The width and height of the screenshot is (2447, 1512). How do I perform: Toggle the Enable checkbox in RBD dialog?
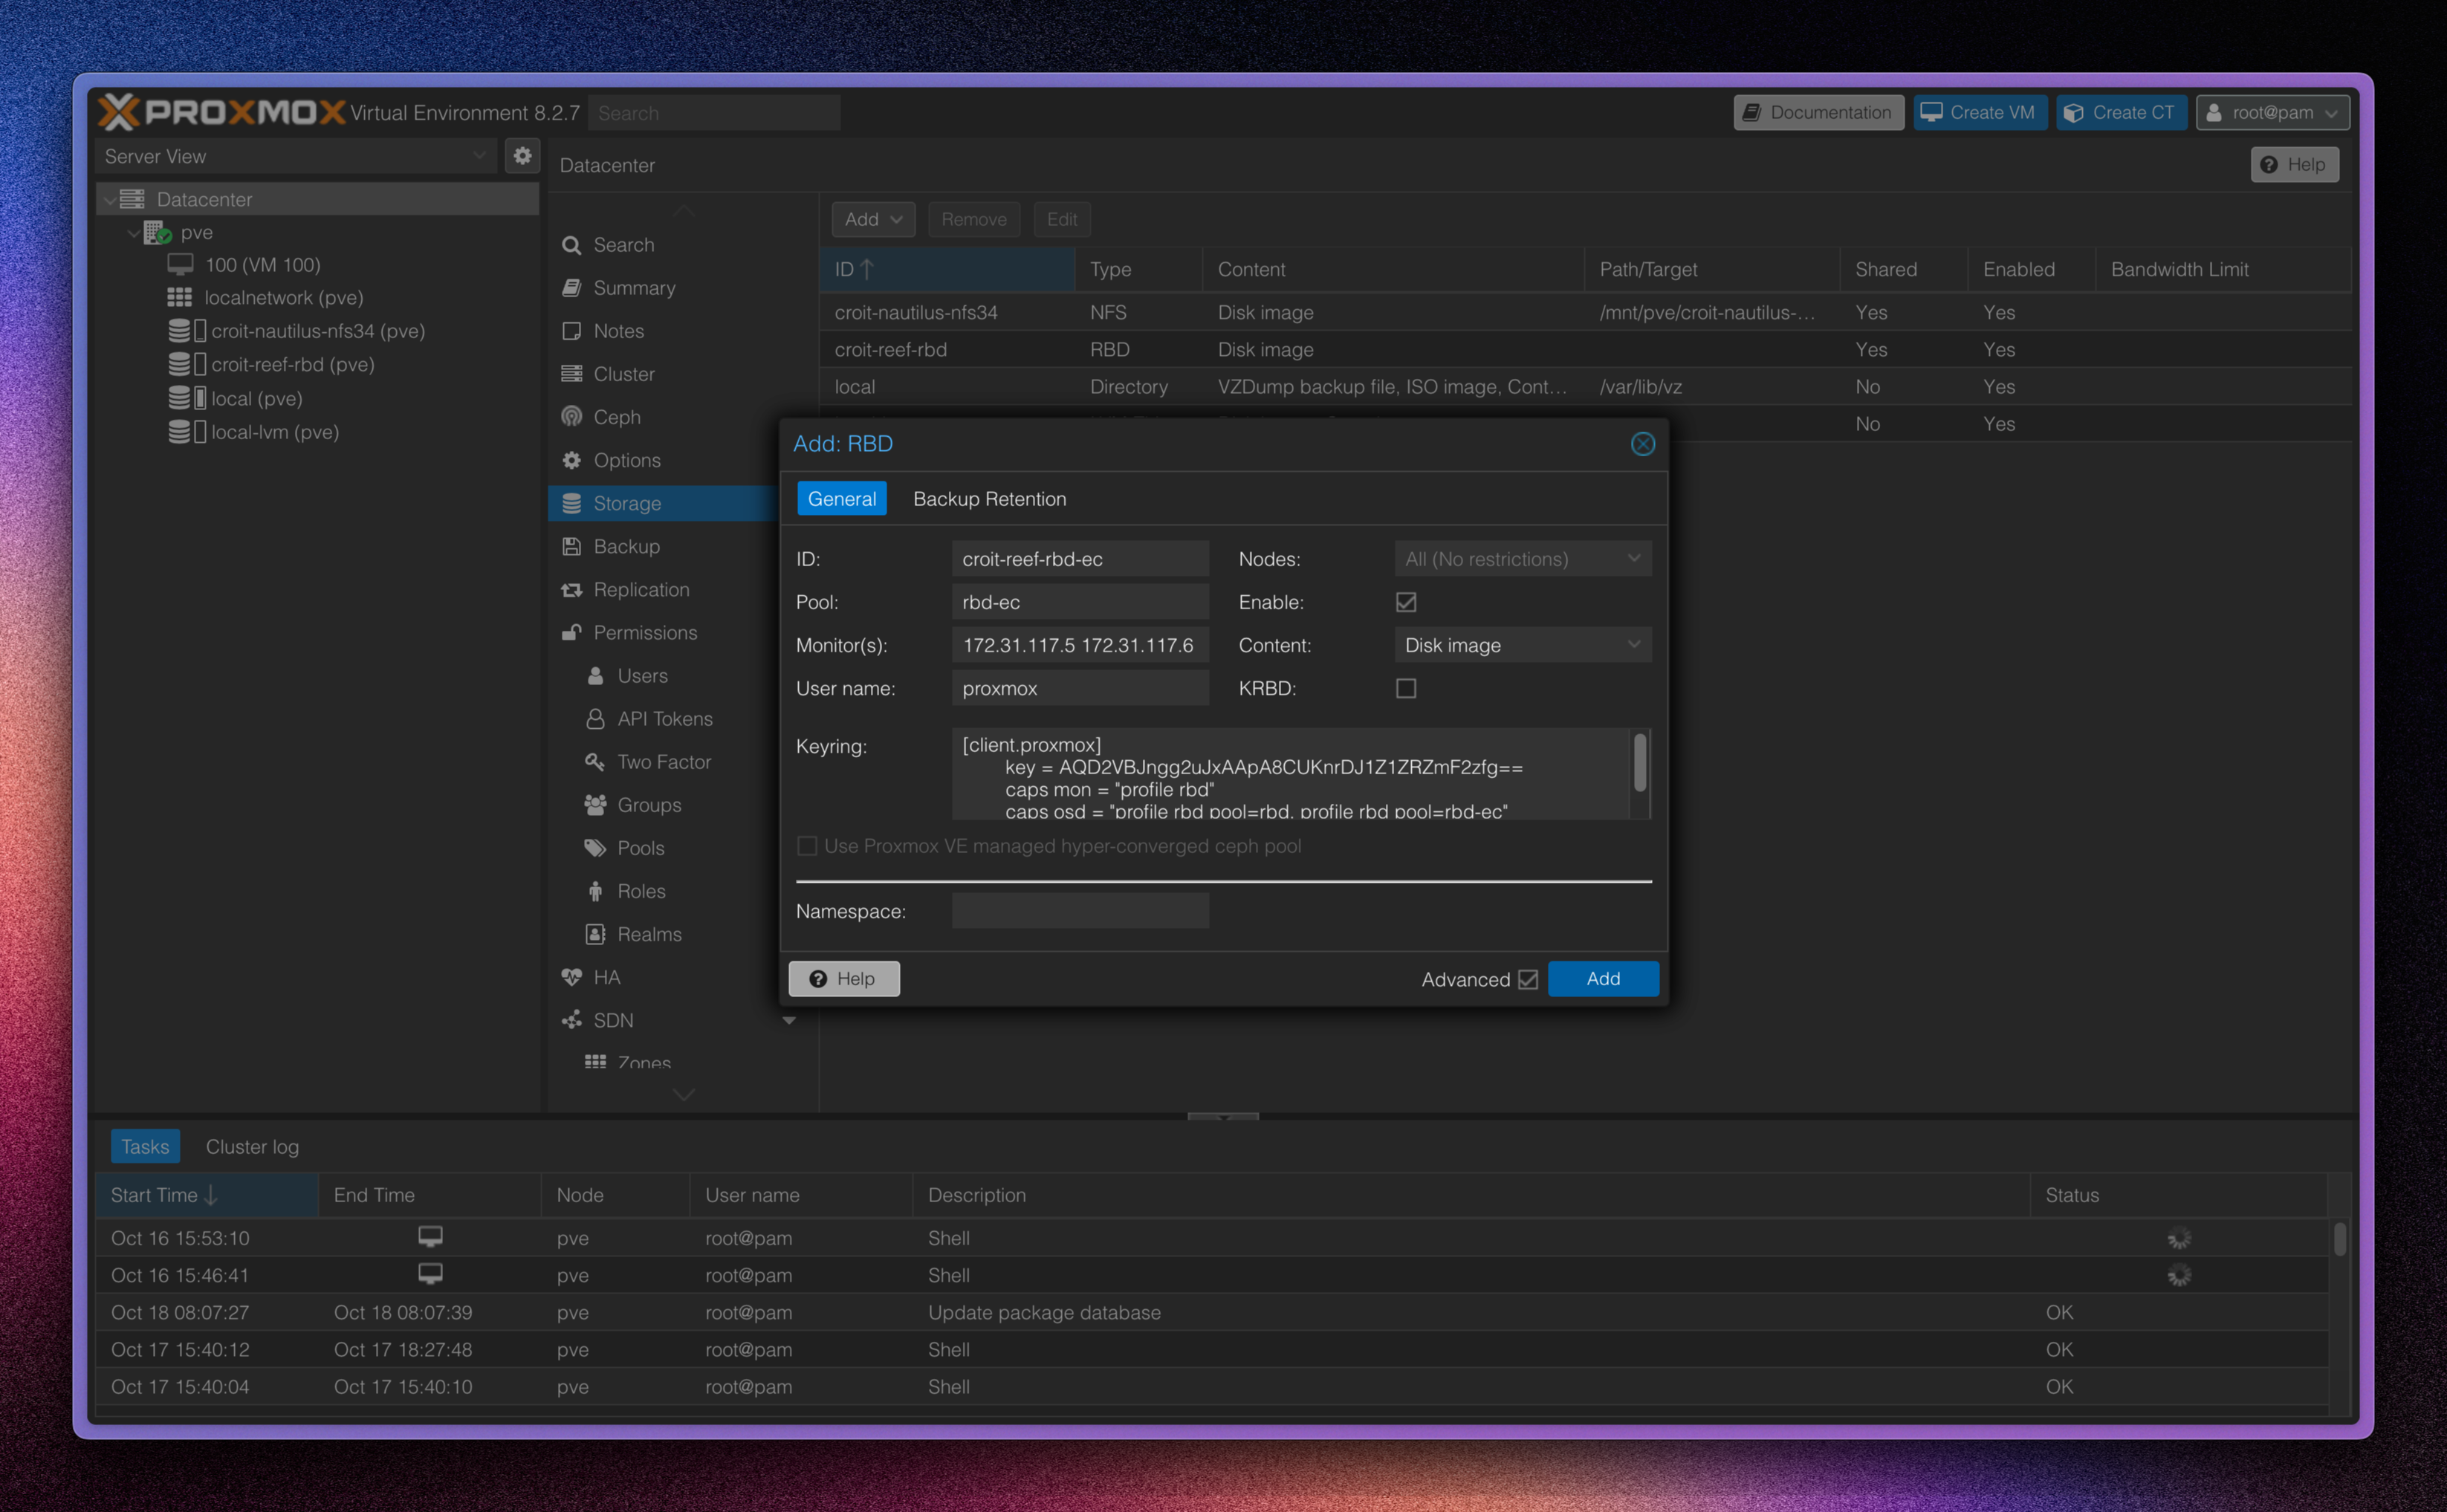[x=1407, y=601]
